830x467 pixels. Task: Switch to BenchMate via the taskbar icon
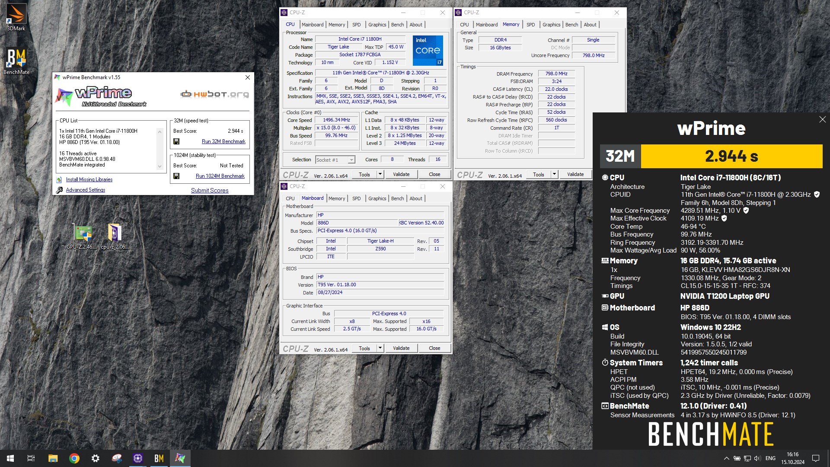point(159,458)
